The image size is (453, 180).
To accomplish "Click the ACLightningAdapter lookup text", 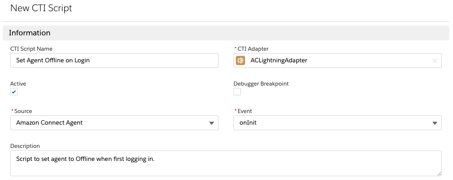I will pos(279,60).
